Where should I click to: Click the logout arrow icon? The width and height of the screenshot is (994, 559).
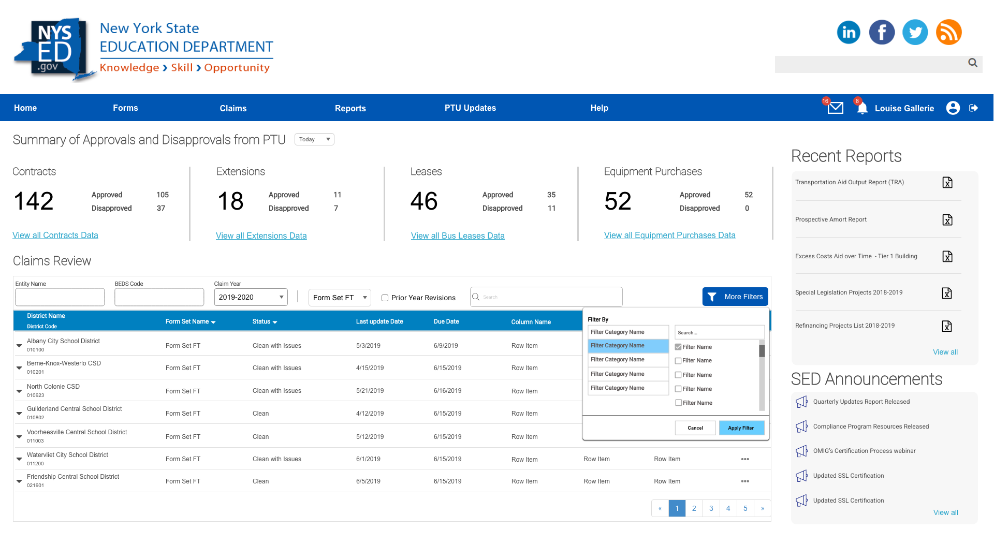pos(973,108)
